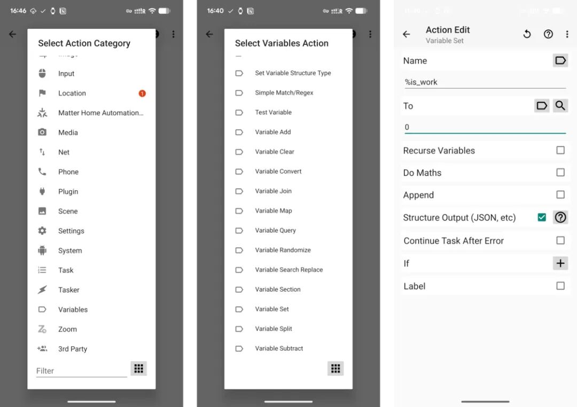This screenshot has width=577, height=407.
Task: Open Action Edit overflow menu
Action: coord(567,34)
